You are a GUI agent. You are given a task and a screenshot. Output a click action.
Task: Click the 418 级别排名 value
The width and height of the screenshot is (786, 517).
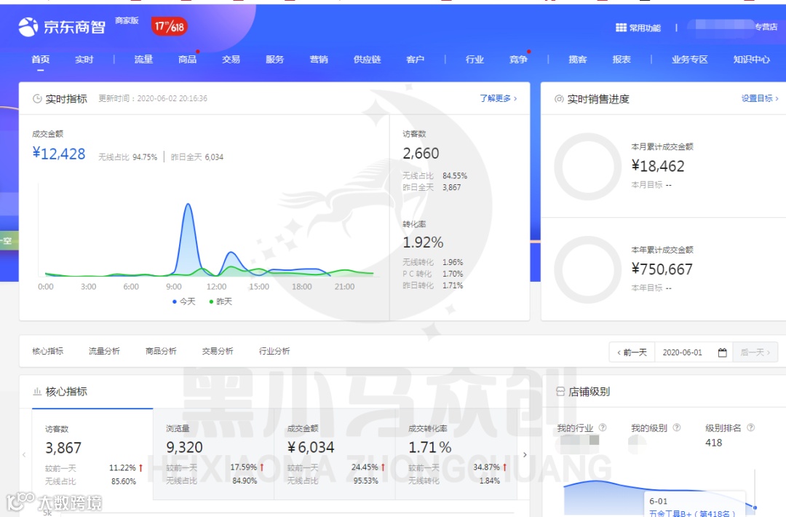tap(714, 443)
